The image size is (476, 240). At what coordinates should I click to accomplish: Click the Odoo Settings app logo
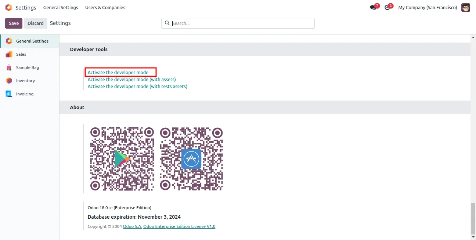(8, 7)
